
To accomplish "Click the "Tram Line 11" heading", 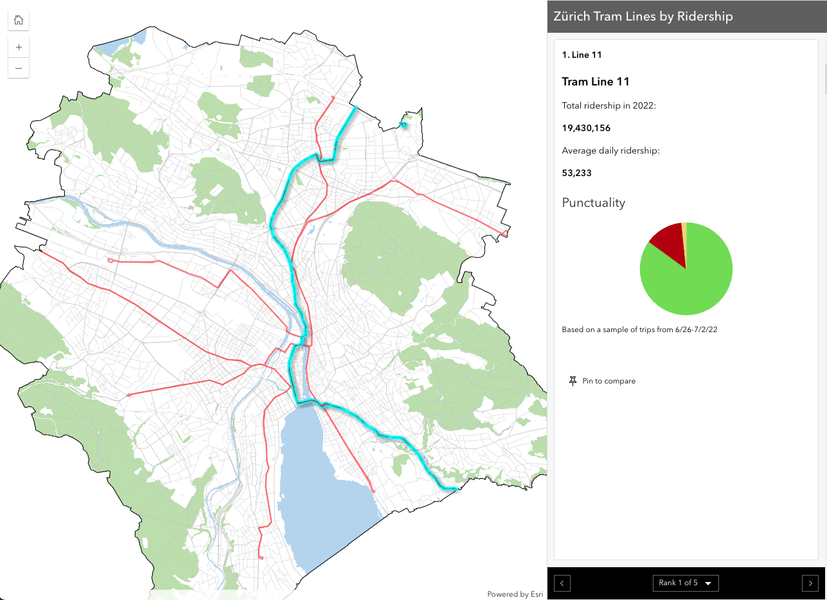I will click(x=596, y=82).
